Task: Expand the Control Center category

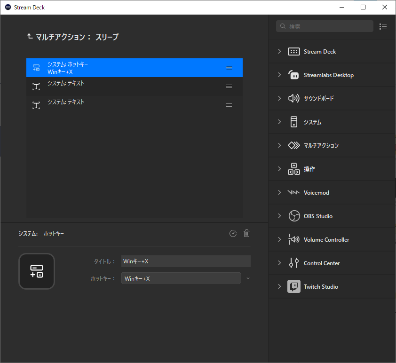Action: pyautogui.click(x=279, y=263)
